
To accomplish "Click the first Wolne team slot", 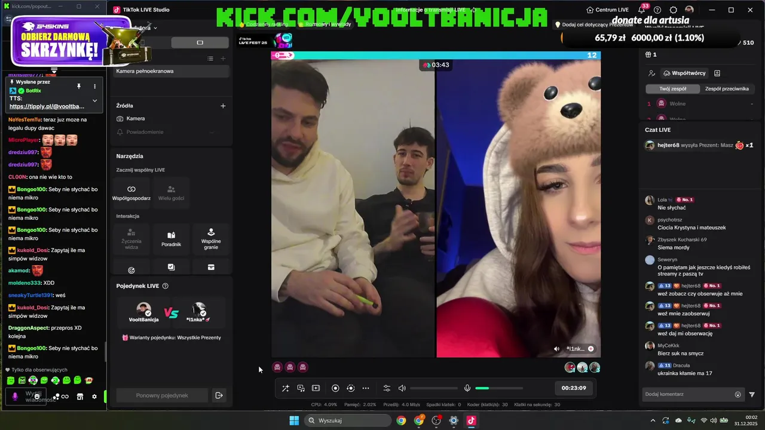I will (x=700, y=103).
